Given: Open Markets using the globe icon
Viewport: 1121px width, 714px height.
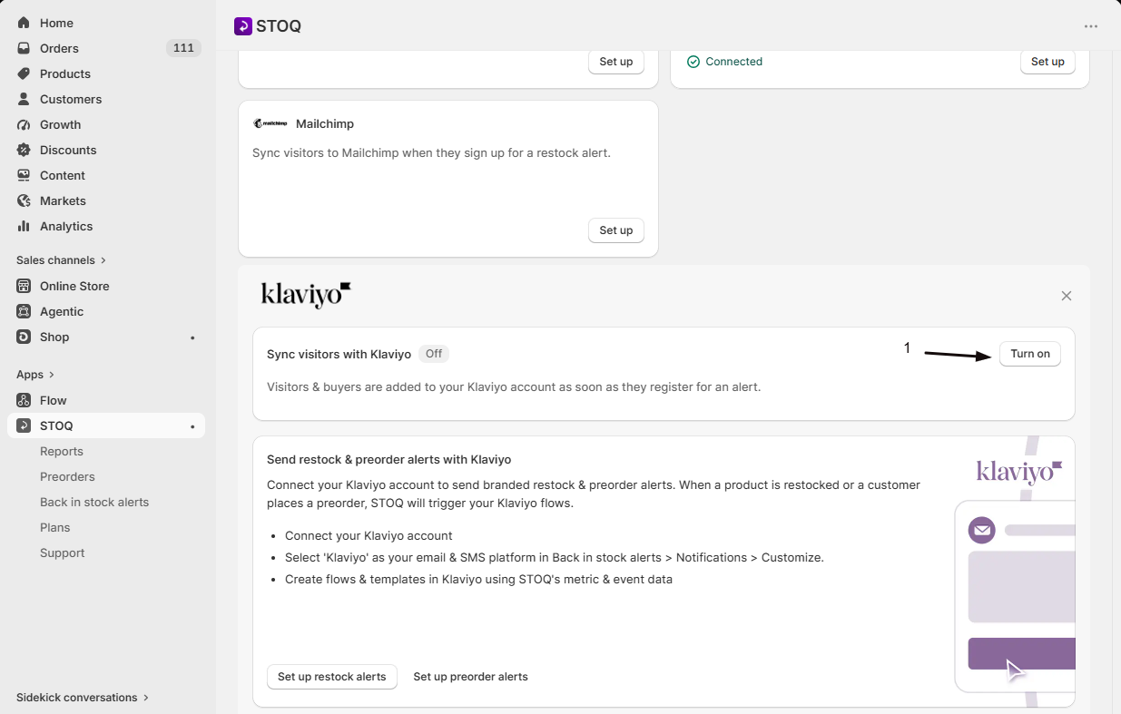Looking at the screenshot, I should coord(24,201).
